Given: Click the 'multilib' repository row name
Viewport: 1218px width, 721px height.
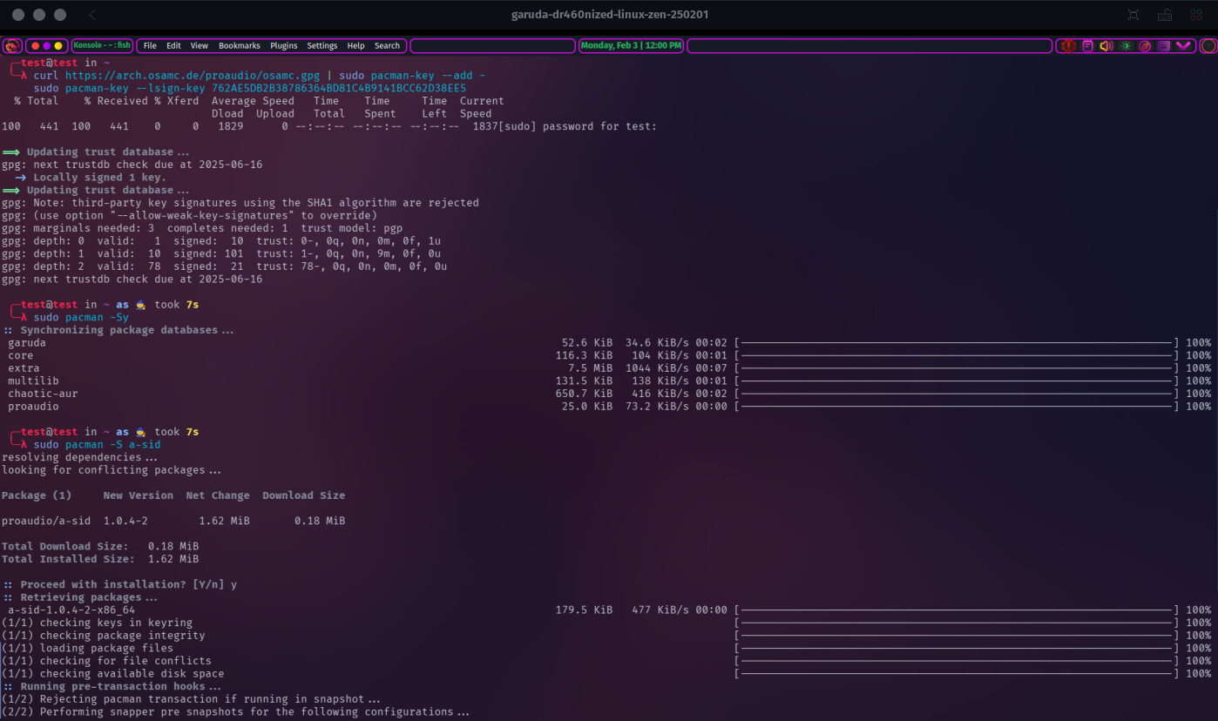Looking at the screenshot, I should coord(33,381).
